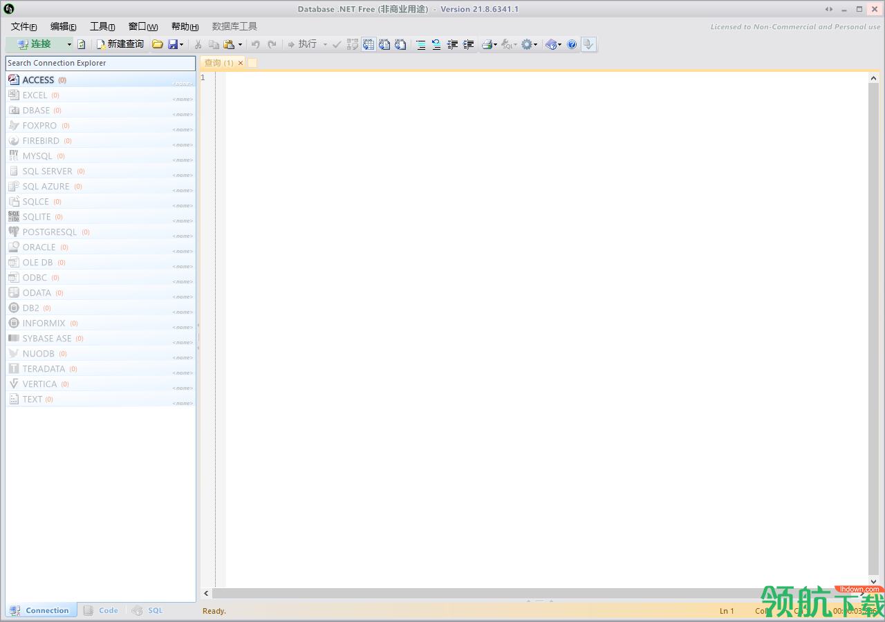Image resolution: width=885 pixels, height=622 pixels.
Task: Click the unformat SQL icon with red arrow
Action: coord(436,44)
